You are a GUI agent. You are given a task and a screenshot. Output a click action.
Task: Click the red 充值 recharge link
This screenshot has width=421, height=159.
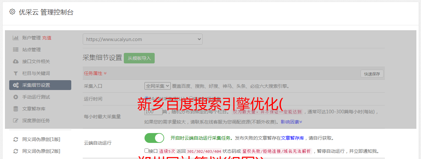pyautogui.click(x=47, y=38)
